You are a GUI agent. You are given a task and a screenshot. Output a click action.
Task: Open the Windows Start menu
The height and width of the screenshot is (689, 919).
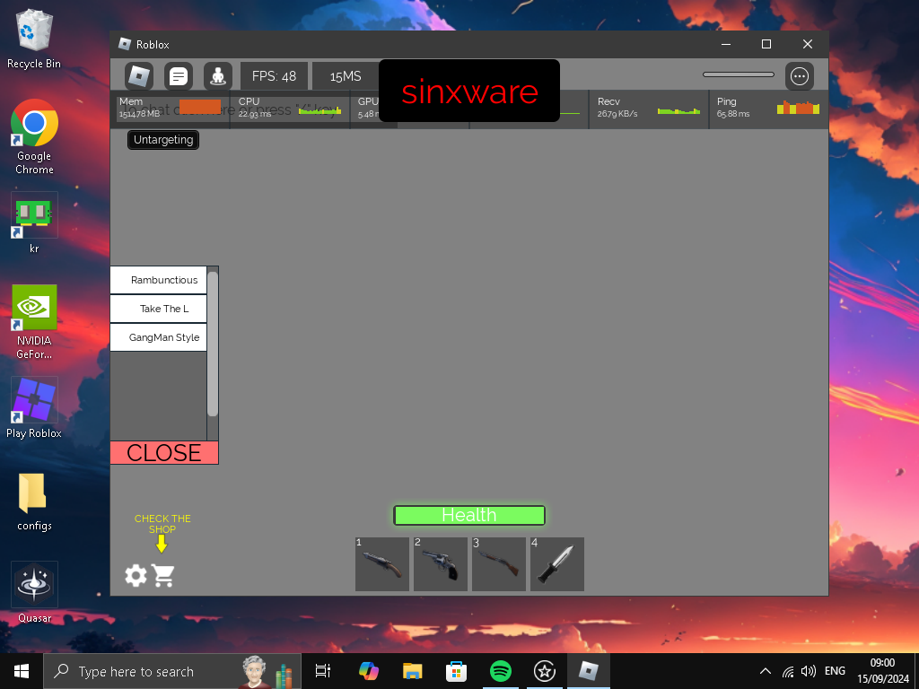[x=22, y=671]
